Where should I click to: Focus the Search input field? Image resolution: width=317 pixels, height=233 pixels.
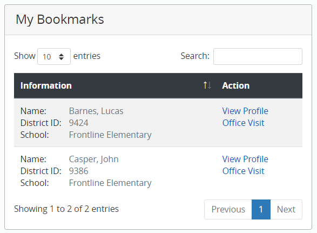tap(258, 56)
